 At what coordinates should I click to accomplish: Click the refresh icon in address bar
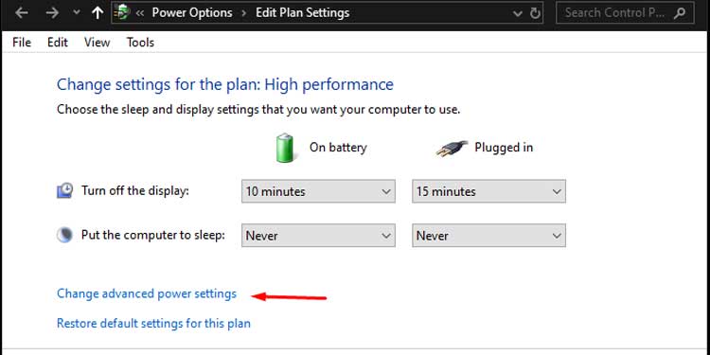(535, 13)
